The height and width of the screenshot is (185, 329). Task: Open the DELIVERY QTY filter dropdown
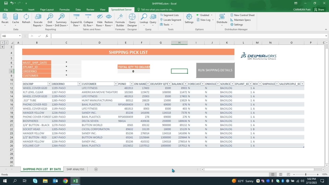point(170,84)
